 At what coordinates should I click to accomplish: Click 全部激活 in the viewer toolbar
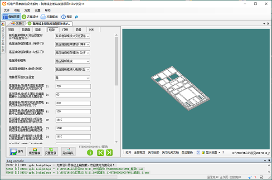pyautogui.click(x=140, y=152)
